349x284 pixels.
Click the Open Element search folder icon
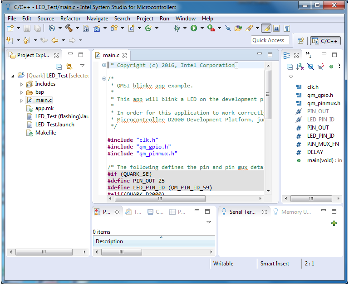[x=238, y=28]
